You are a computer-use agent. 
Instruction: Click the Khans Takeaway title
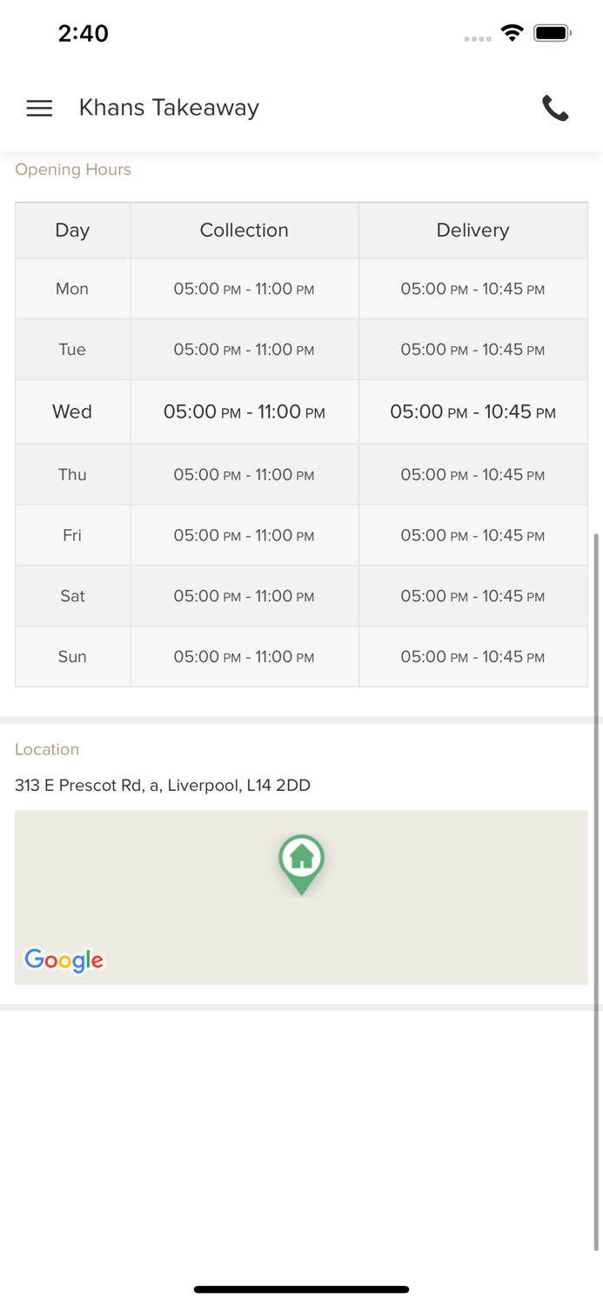point(169,108)
